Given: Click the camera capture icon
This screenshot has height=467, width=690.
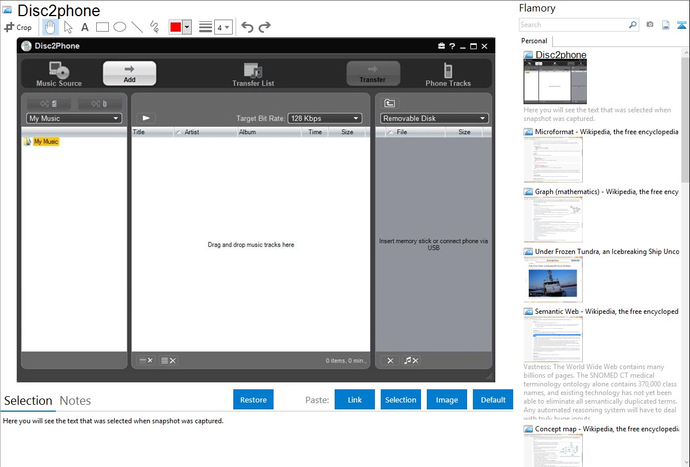Looking at the screenshot, I should click(x=650, y=25).
